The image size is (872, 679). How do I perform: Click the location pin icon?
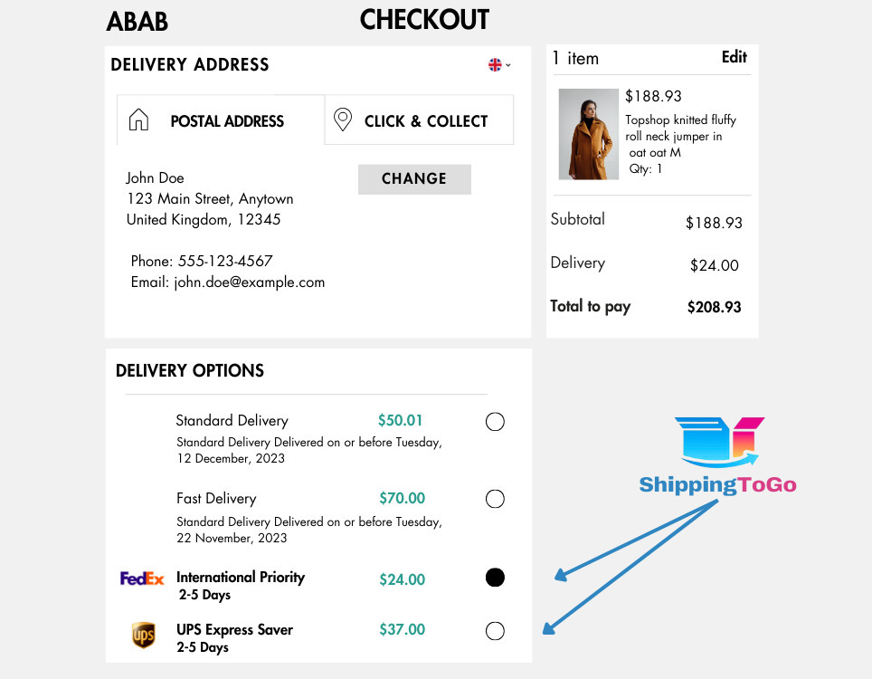pos(343,120)
